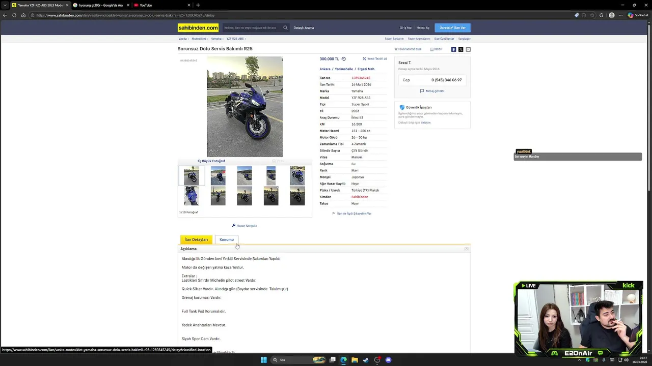Open the Konumu tab
The width and height of the screenshot is (652, 366).
[227, 239]
